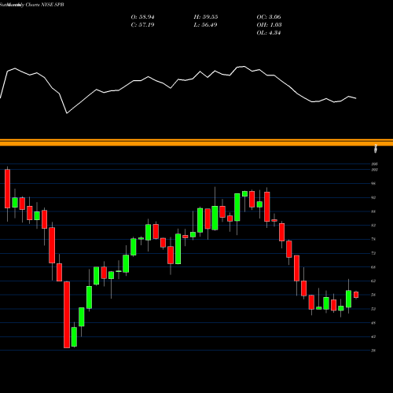Click the 92 price axis label
Viewport: 393px width, 393px height.
(373, 197)
